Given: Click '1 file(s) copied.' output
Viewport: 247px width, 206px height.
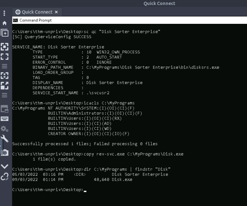Looking at the screenshot, I should click(54, 159).
